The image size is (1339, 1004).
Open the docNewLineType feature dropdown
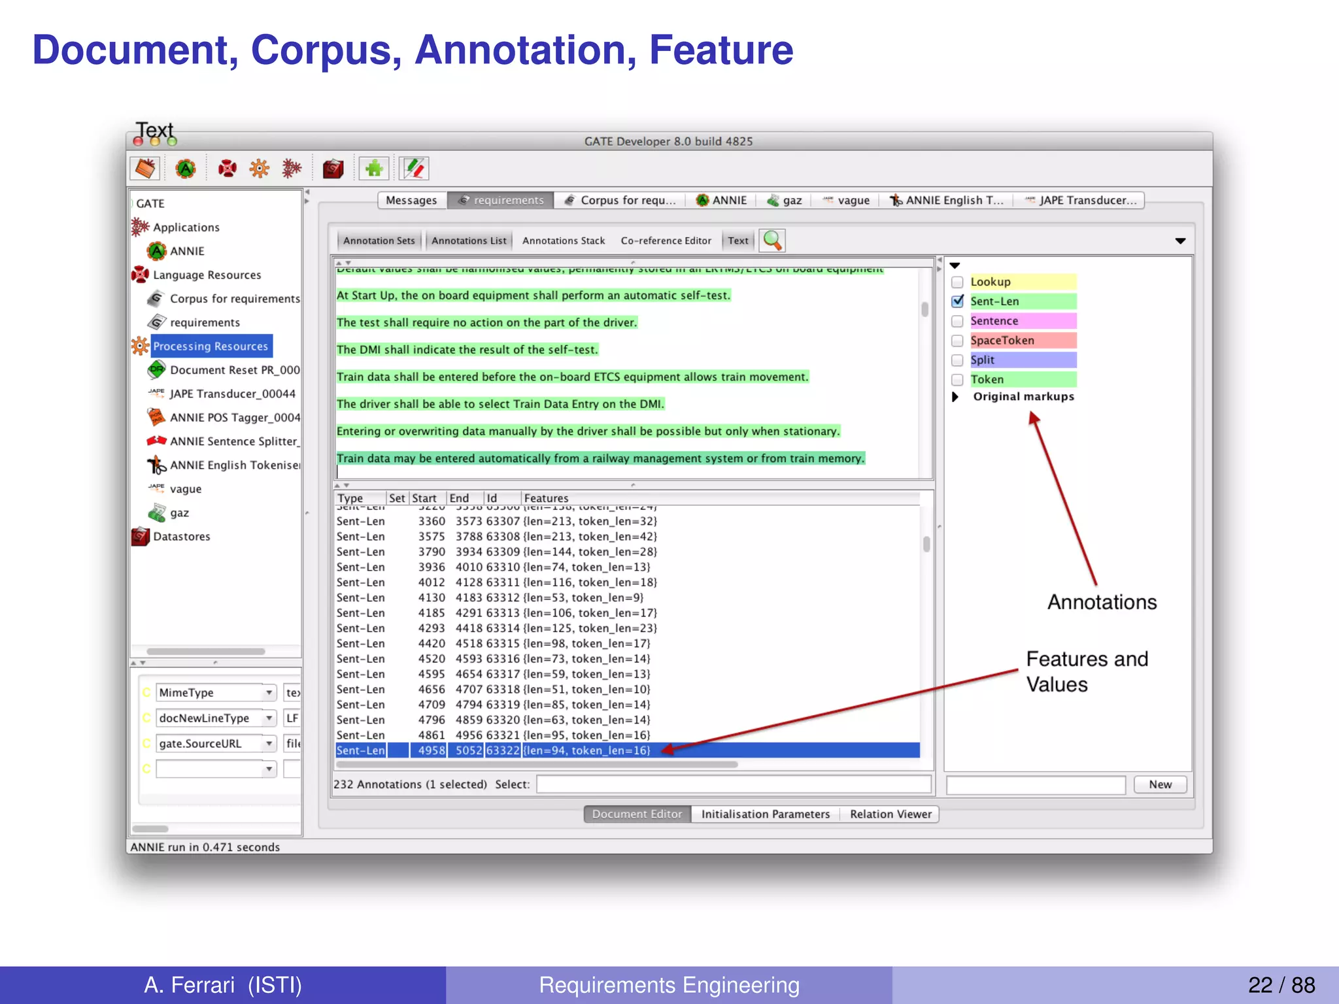[x=269, y=718]
